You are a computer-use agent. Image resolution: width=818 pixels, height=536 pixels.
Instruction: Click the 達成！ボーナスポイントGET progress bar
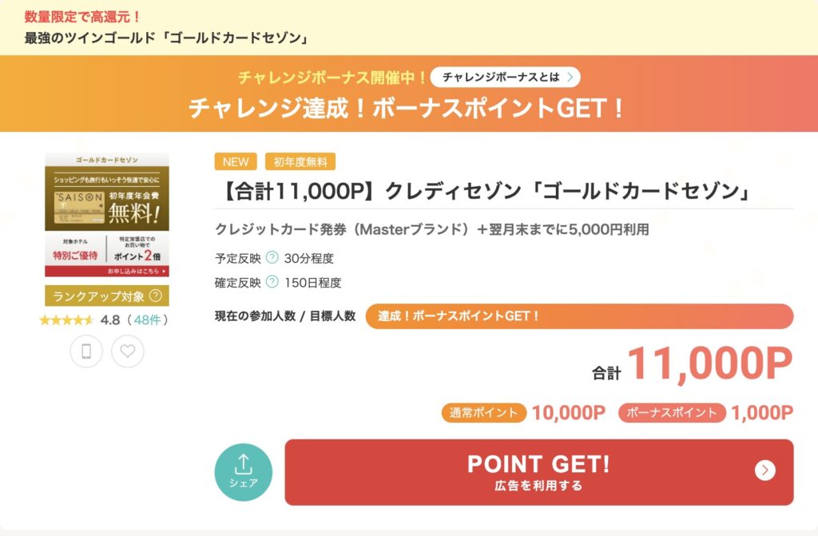coord(578,316)
